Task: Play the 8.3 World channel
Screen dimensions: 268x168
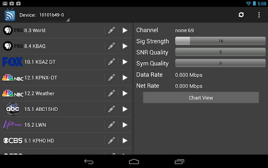Action: pos(125,30)
